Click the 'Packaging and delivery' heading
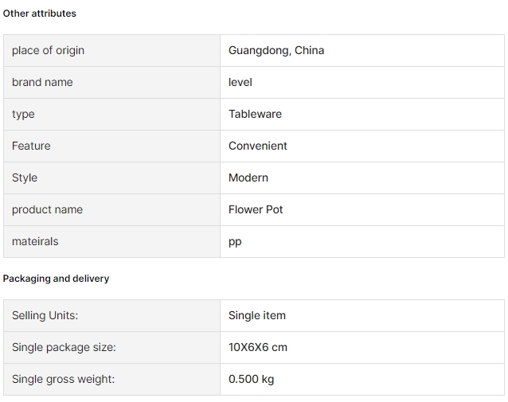This screenshot has height=402, width=508. (56, 279)
